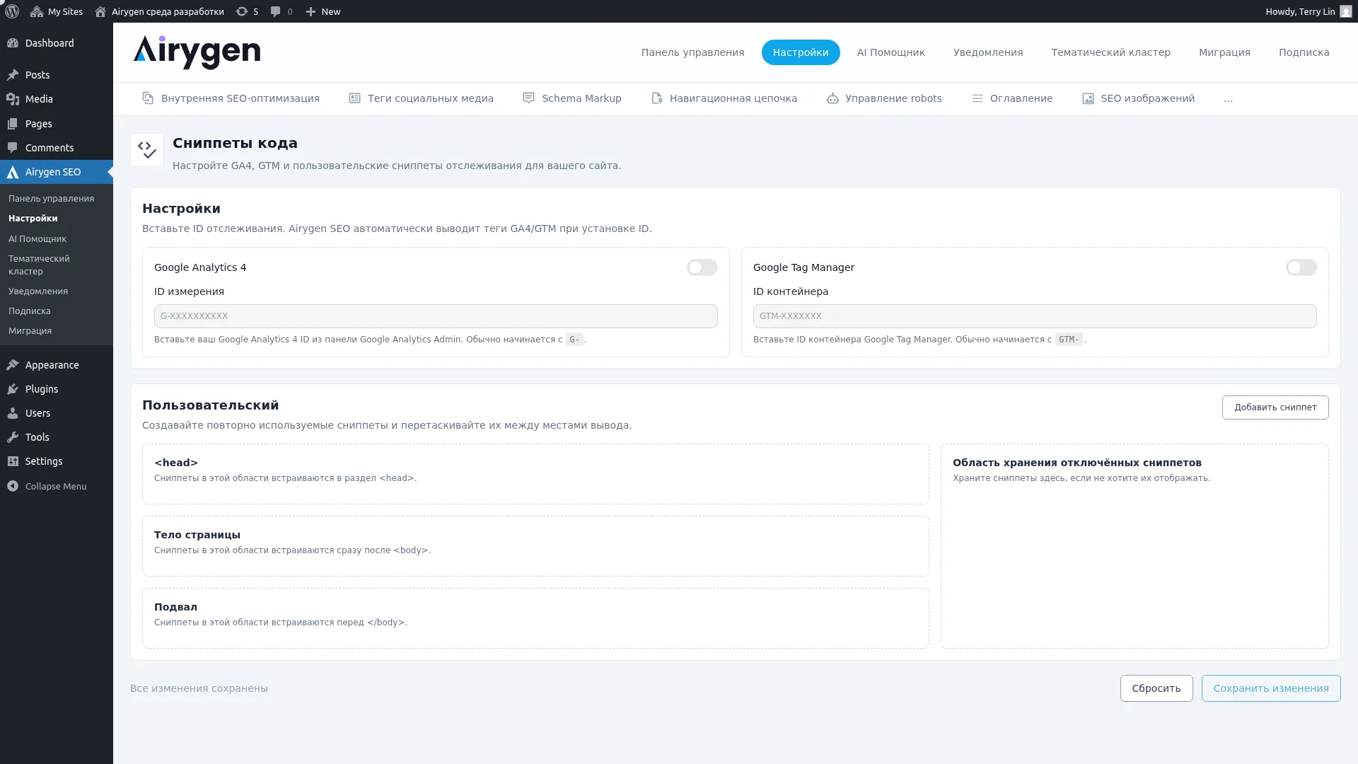
Task: Open sidebar submenu Панель управления
Action: point(57,199)
